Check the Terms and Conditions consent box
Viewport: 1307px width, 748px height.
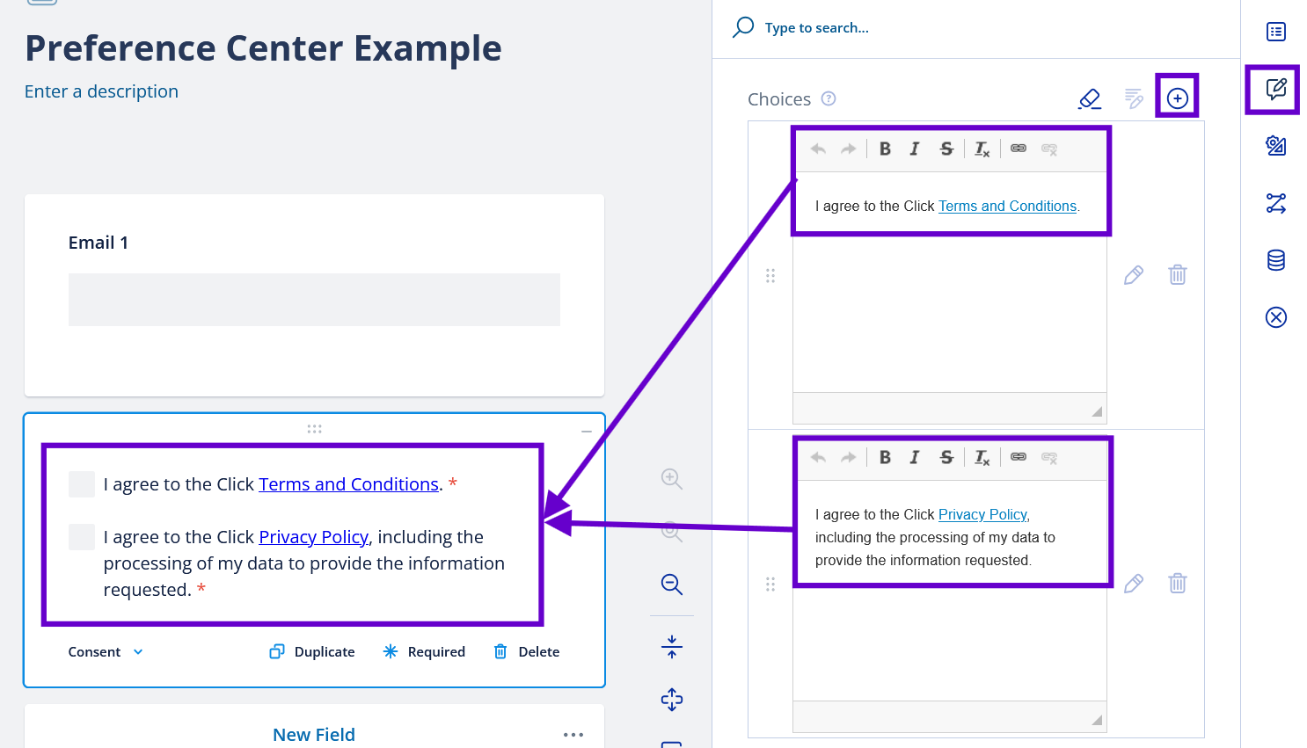tap(82, 484)
